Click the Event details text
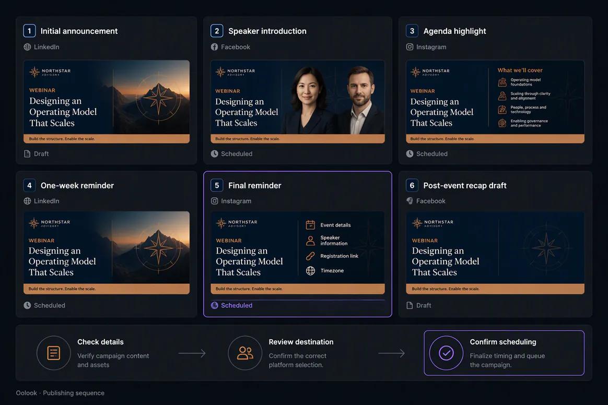The width and height of the screenshot is (608, 405). (x=335, y=225)
